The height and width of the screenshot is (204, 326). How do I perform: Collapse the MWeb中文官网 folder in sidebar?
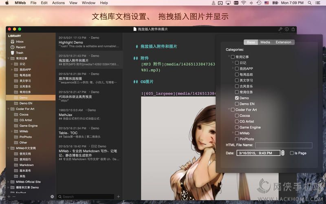point(9,148)
